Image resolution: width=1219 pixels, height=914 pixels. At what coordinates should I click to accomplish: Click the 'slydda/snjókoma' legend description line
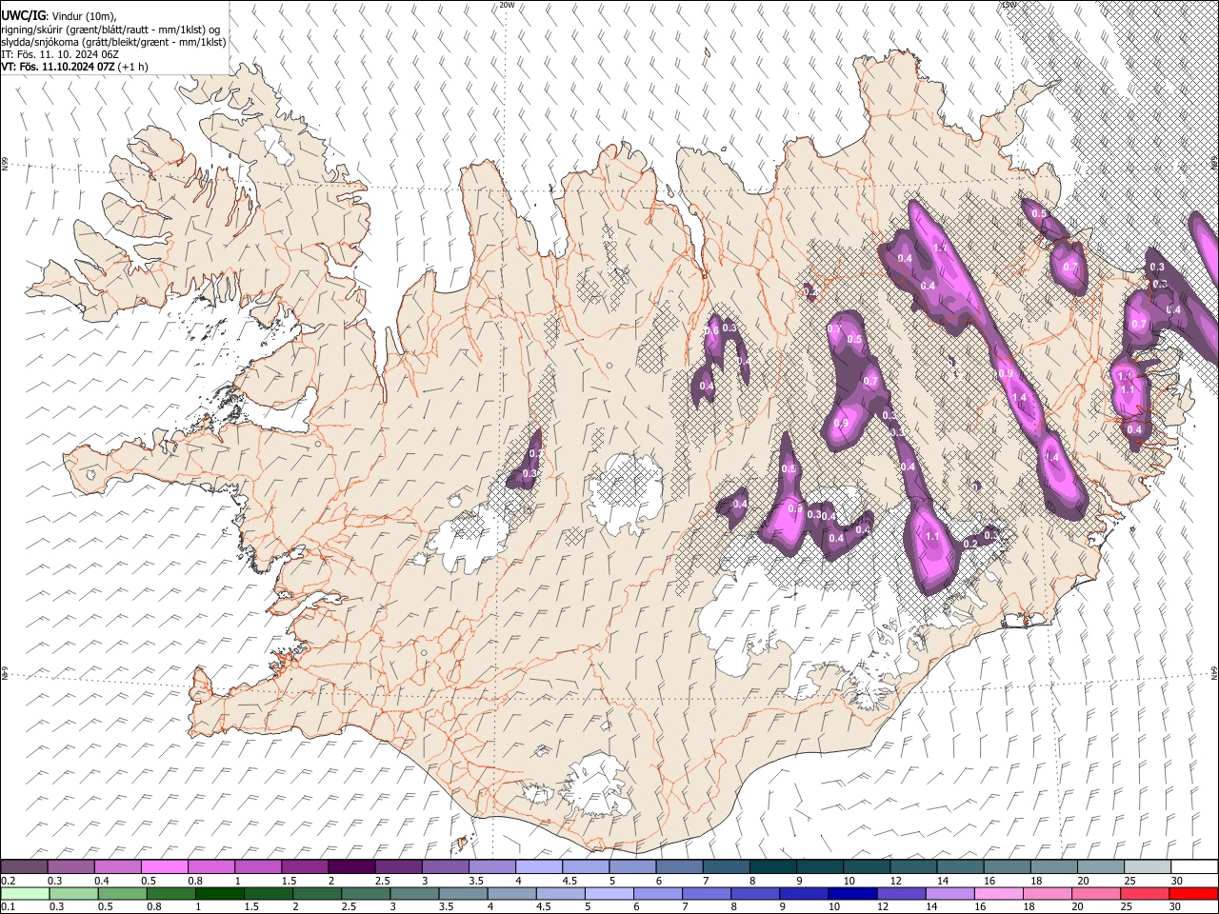113,42
